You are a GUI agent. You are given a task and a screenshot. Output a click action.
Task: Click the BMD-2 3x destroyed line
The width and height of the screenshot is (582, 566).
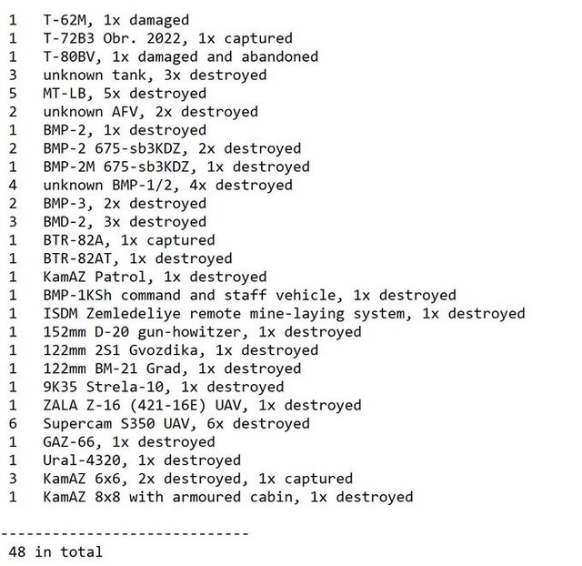[x=125, y=222]
